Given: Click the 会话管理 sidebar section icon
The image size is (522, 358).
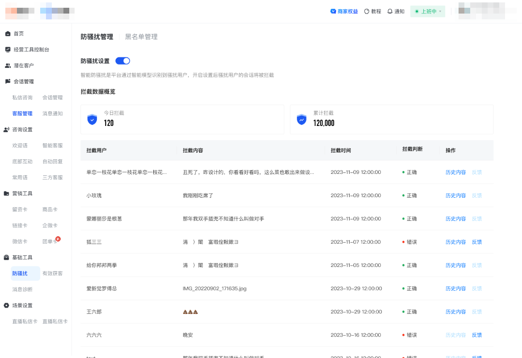Looking at the screenshot, I should (7, 81).
